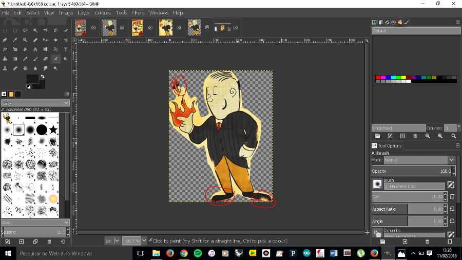Link Angle to brush default

[x=452, y=221]
